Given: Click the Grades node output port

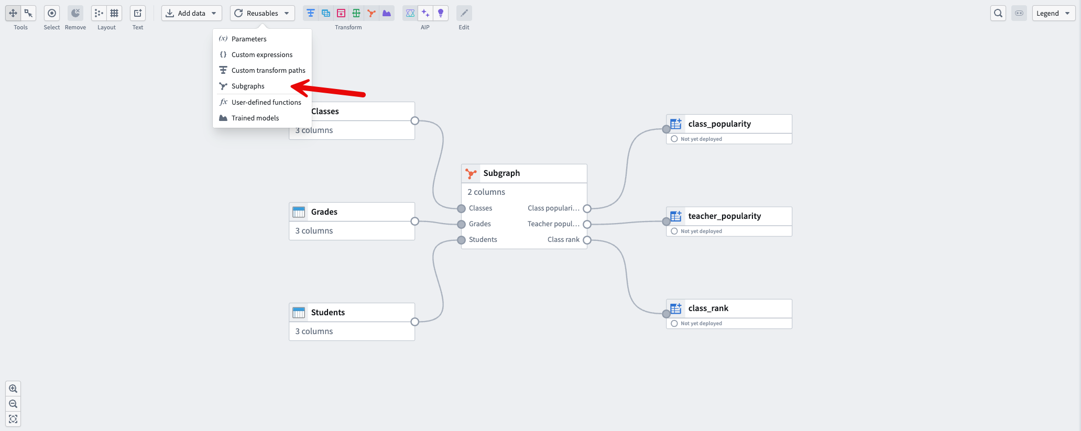Looking at the screenshot, I should [415, 222].
